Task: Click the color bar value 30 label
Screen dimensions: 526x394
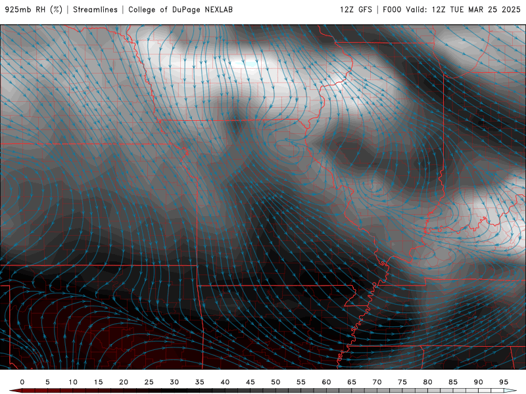Action: (174, 382)
